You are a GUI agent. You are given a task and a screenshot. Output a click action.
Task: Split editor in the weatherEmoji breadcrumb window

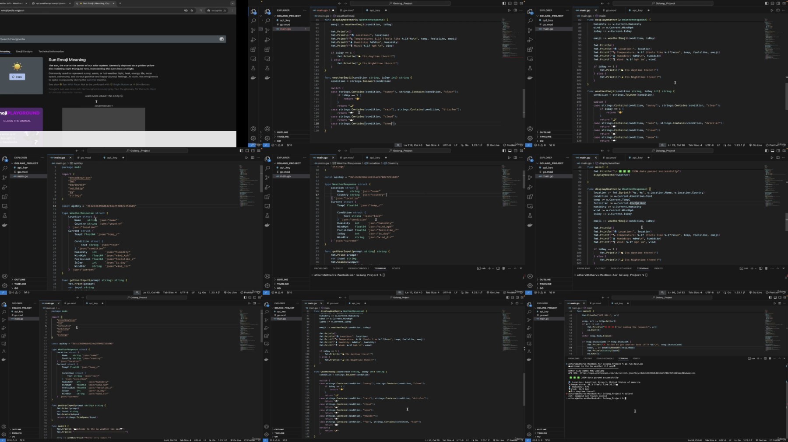515,10
